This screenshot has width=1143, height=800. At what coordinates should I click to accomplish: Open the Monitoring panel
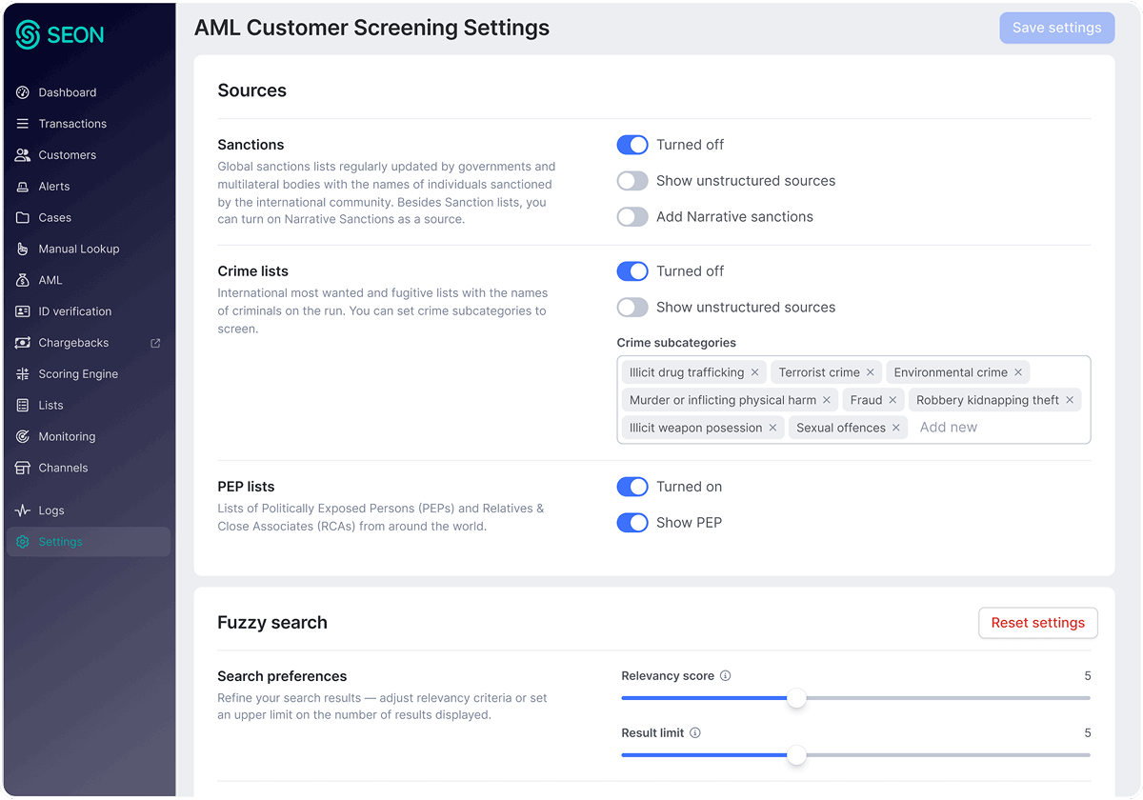click(71, 436)
